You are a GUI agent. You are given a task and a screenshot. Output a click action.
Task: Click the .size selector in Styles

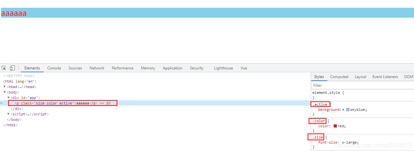[x=318, y=137]
